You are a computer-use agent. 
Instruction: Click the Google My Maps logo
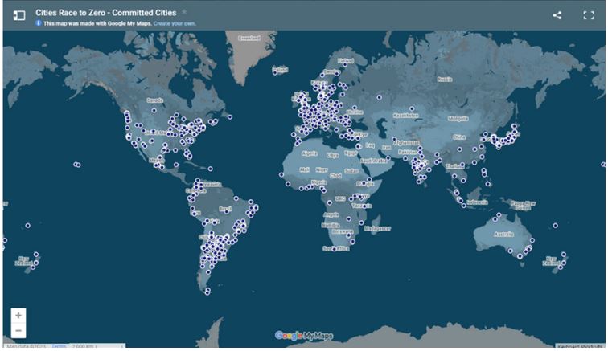click(x=303, y=336)
